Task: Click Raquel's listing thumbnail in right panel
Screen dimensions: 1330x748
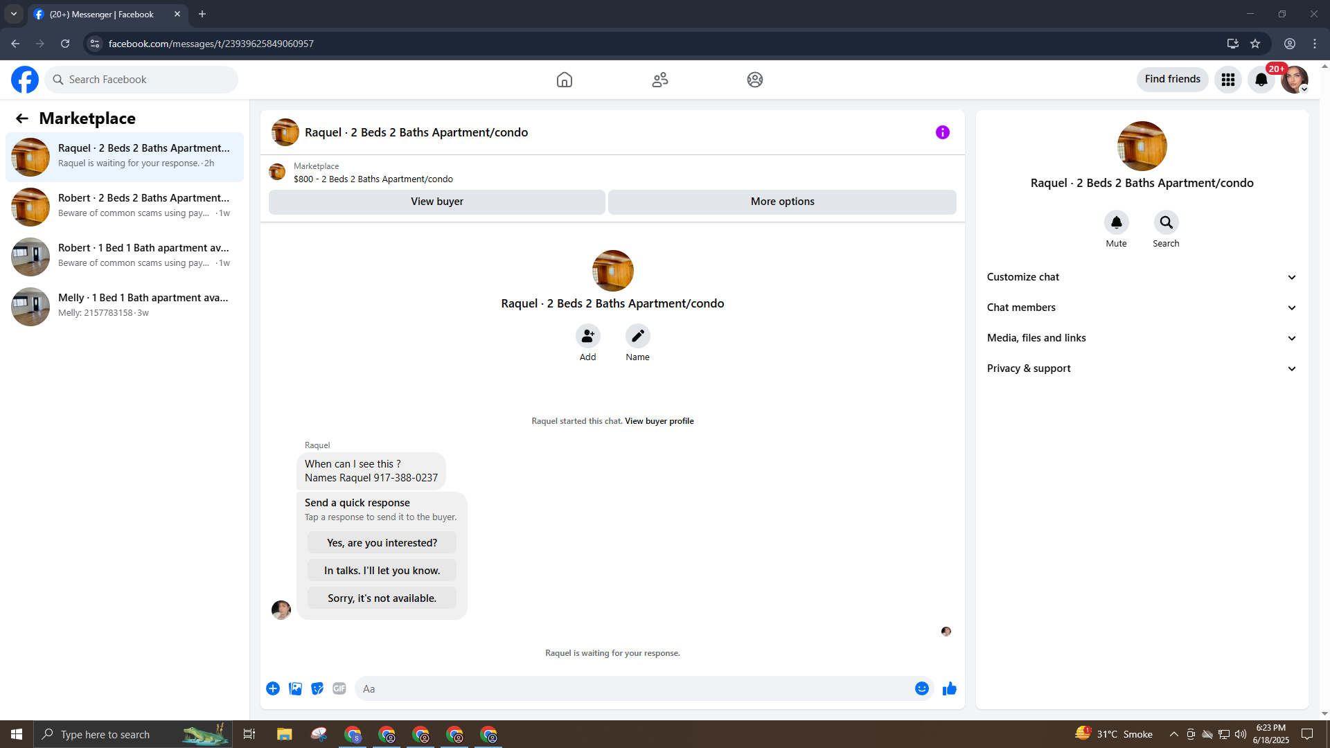Action: pyautogui.click(x=1142, y=146)
